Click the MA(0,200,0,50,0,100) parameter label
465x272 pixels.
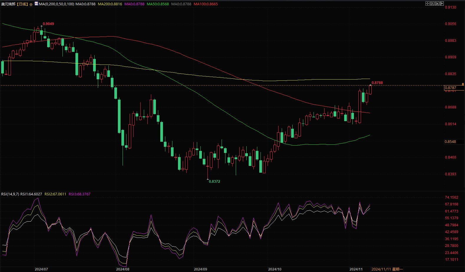(x=57, y=4)
